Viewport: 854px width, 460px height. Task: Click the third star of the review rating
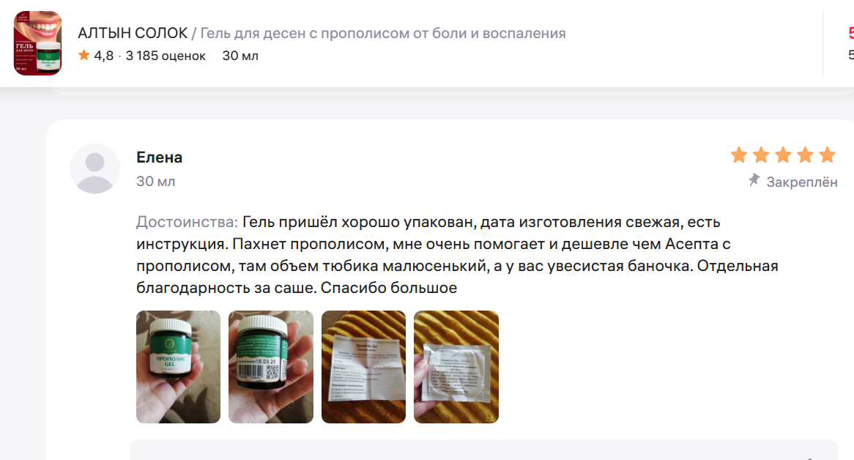pyautogui.click(x=783, y=155)
